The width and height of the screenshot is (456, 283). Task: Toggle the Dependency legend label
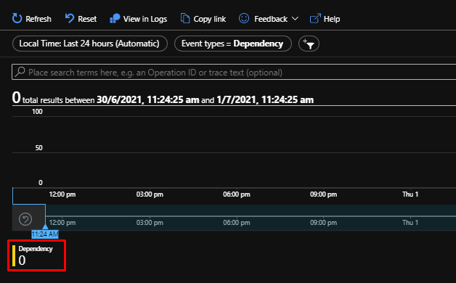(36, 249)
